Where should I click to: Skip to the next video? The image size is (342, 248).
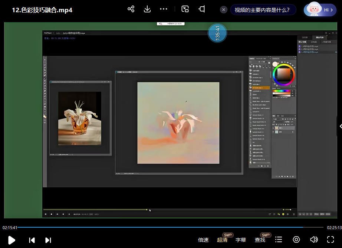click(48, 240)
